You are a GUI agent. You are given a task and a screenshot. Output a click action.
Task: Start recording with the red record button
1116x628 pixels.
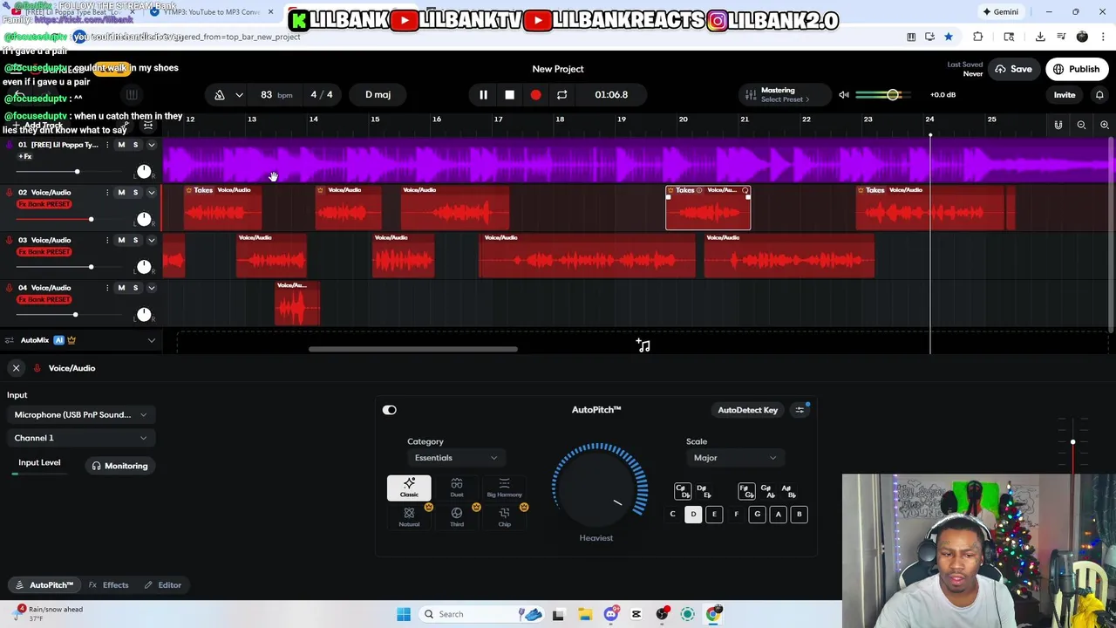(535, 94)
